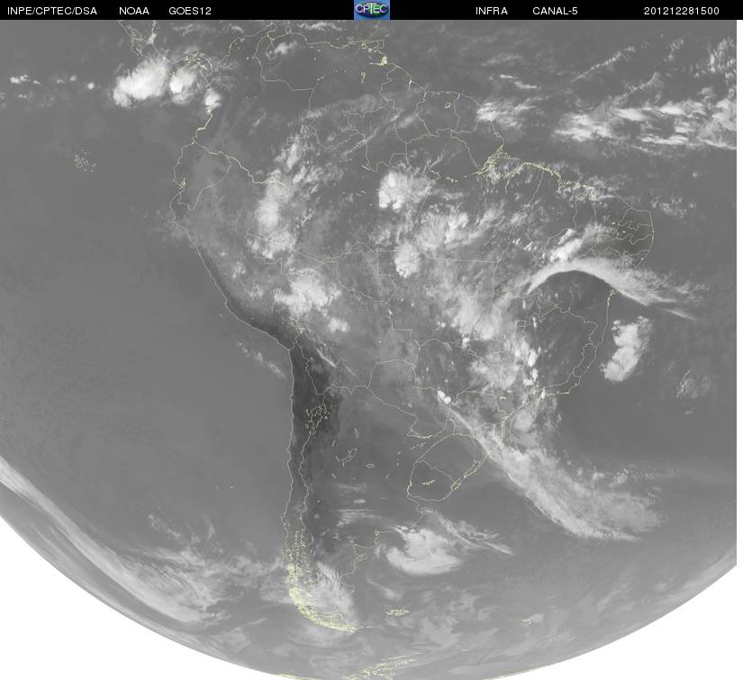
Task: Click the INPE/CPTEC/DSA header text
Action: [x=52, y=11]
